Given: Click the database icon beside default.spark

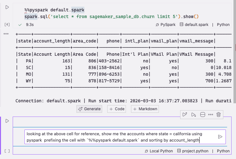Looking at the screenshot, I should coord(181,24).
